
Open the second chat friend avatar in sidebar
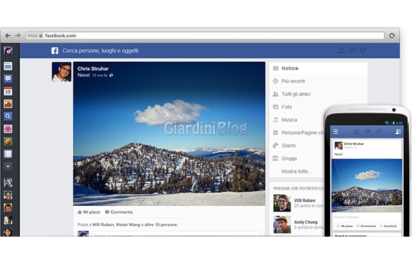tap(8, 195)
